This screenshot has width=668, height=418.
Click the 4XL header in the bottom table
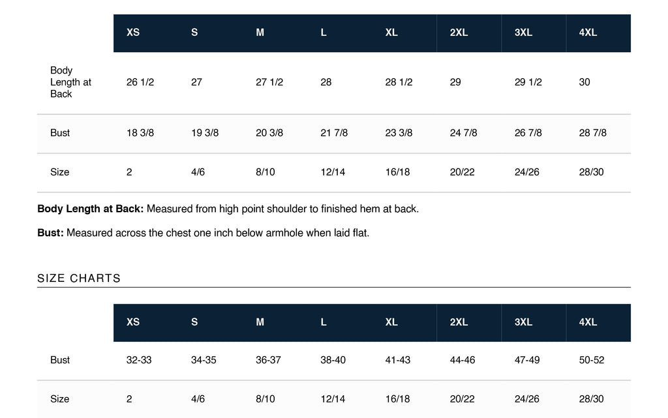588,322
